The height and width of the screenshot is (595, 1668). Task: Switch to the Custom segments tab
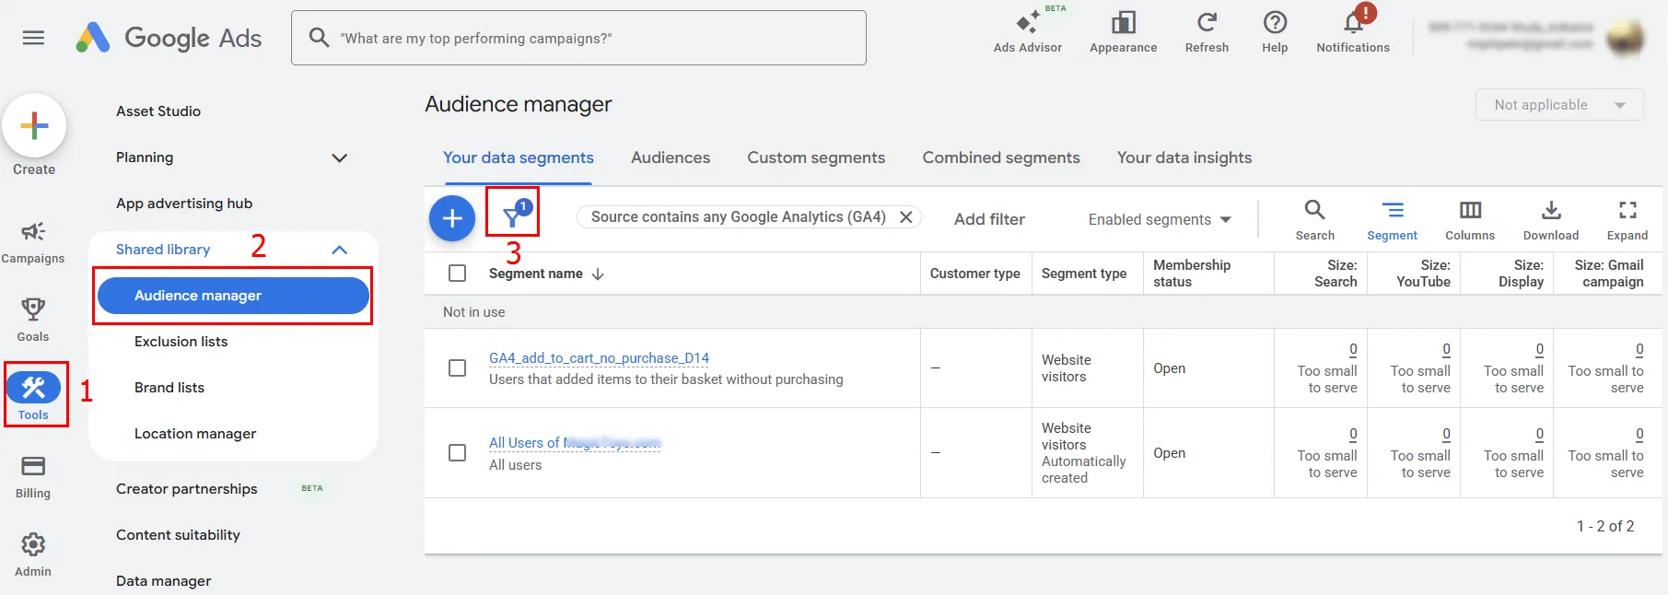[x=815, y=157]
